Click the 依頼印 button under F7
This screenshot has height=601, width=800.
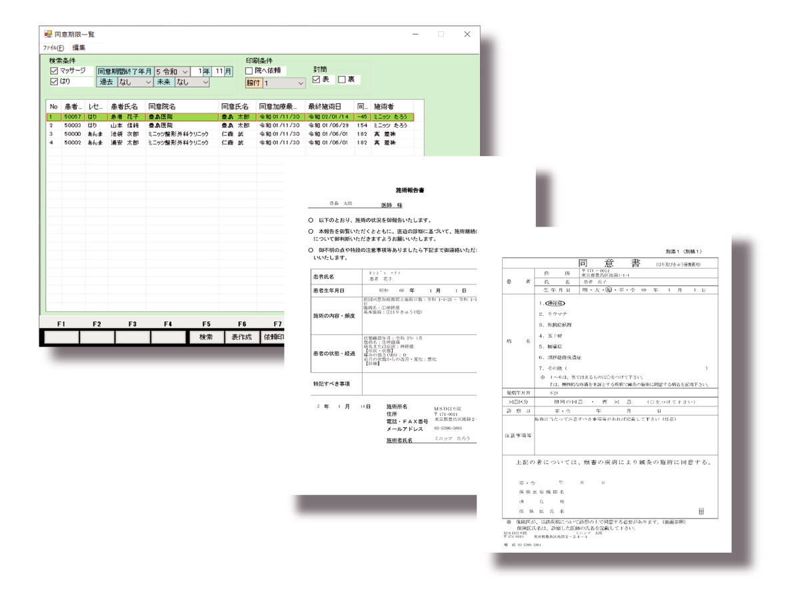273,337
